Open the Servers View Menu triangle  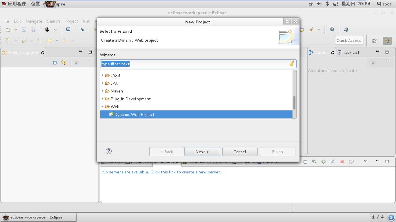pos(366,161)
